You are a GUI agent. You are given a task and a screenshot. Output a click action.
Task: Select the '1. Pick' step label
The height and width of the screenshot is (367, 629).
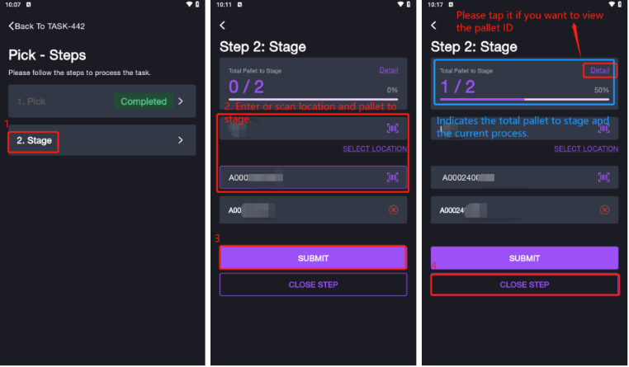tap(31, 101)
